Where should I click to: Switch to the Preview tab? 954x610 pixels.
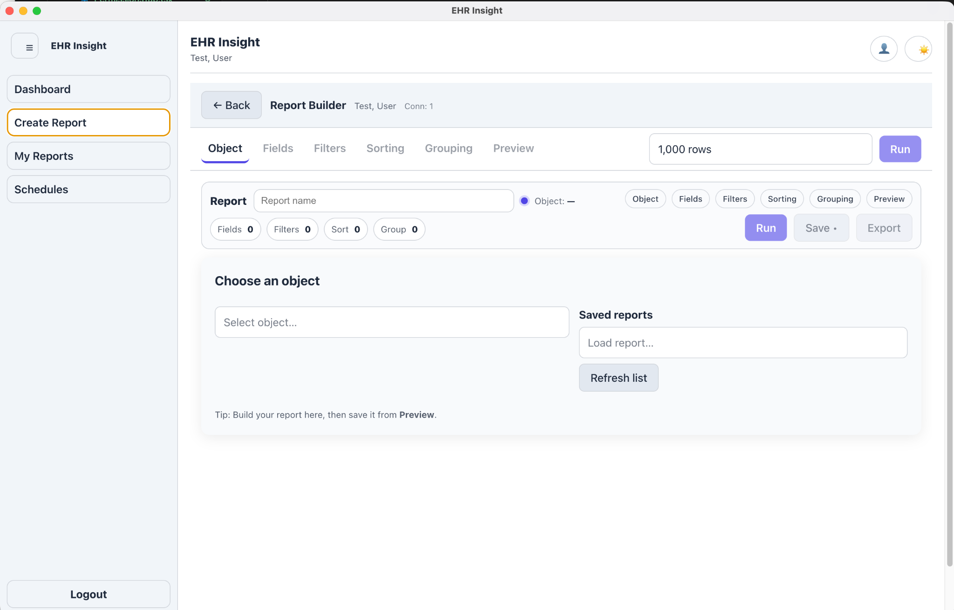click(513, 149)
